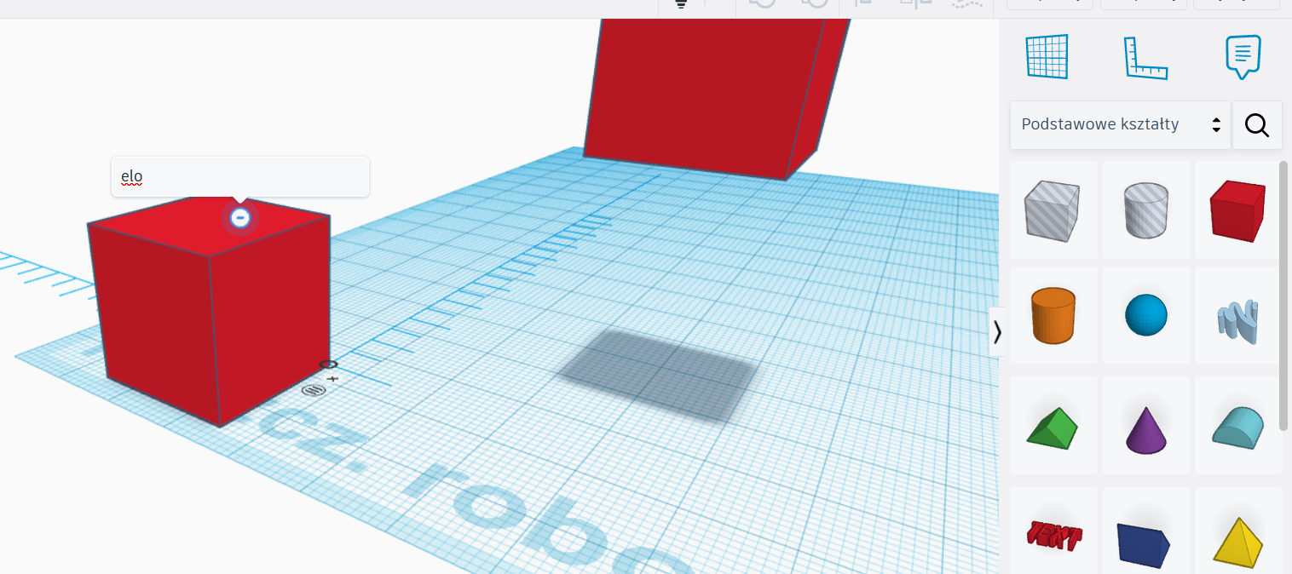This screenshot has width=1292, height=574.
Task: Pick the striped hole box shape
Action: 1053,210
